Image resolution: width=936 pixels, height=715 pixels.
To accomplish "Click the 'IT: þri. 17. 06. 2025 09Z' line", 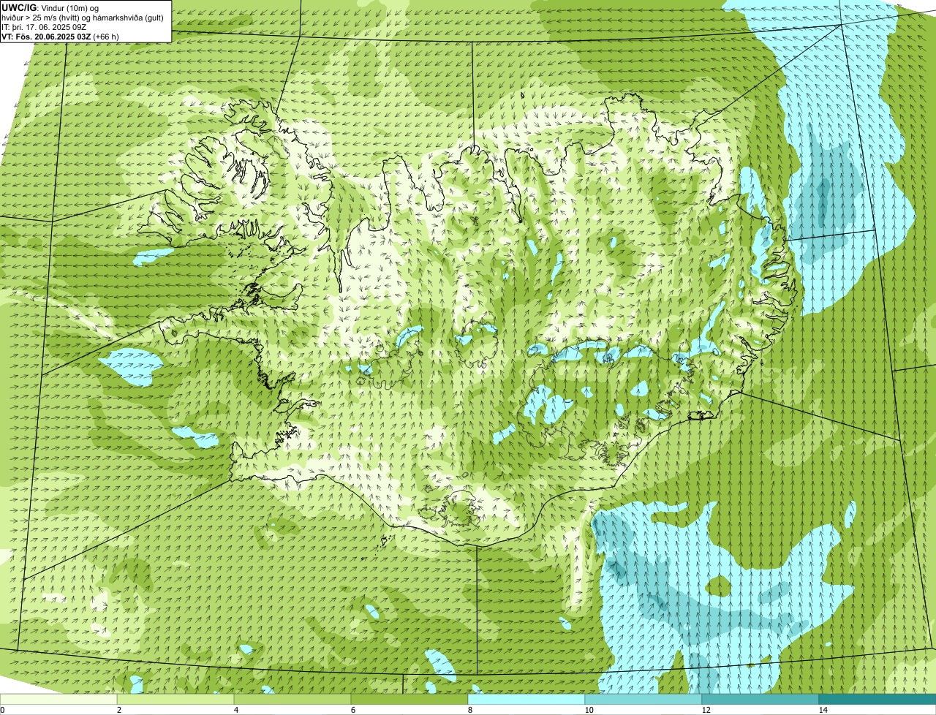I will (45, 27).
